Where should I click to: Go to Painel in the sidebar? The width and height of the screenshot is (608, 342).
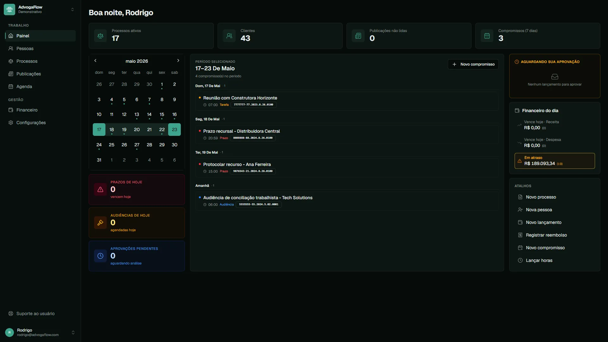point(40,36)
